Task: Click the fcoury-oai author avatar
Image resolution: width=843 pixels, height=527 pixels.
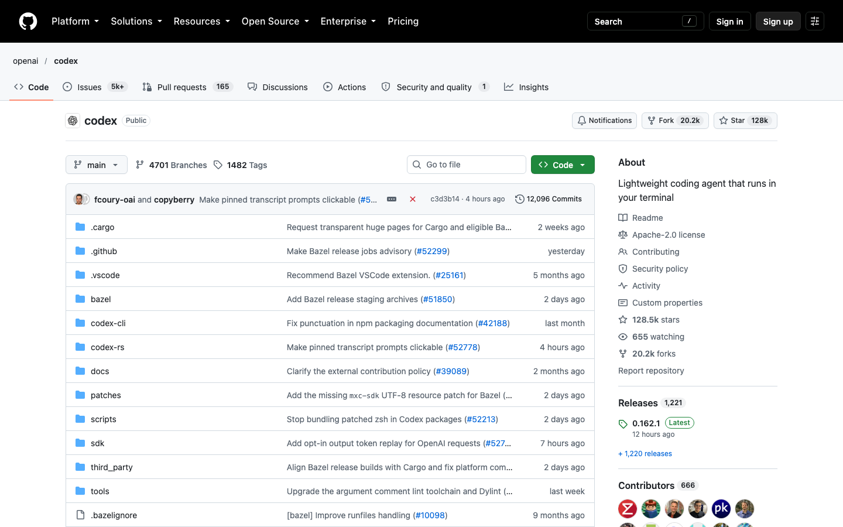Action: [x=78, y=199]
